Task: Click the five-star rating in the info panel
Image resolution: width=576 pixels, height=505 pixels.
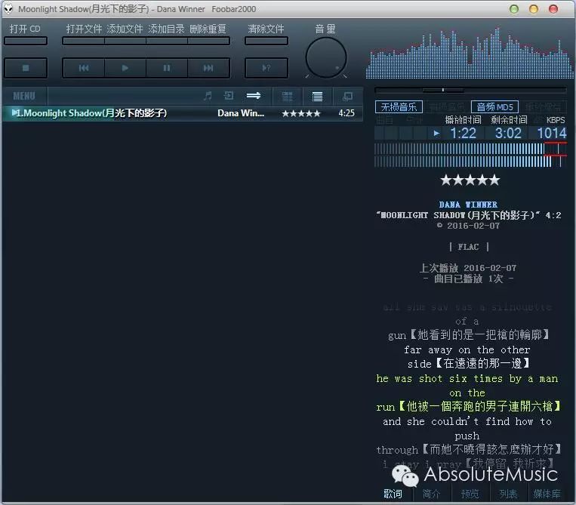Action: (x=470, y=180)
